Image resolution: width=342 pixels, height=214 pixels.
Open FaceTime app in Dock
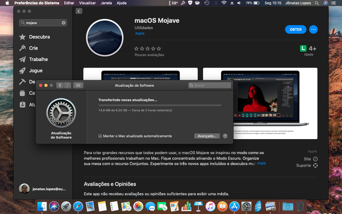[162, 207]
